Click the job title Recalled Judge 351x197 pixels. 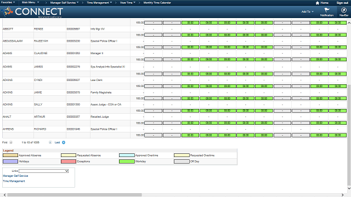pos(100,117)
